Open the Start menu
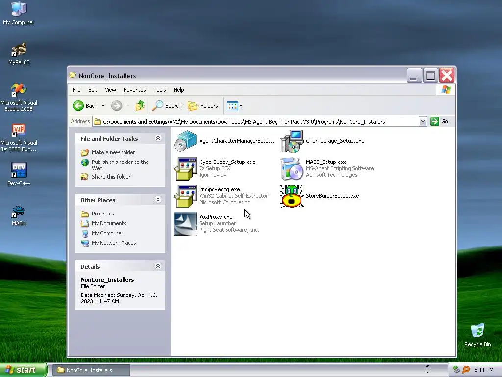The image size is (502, 377). 24,370
